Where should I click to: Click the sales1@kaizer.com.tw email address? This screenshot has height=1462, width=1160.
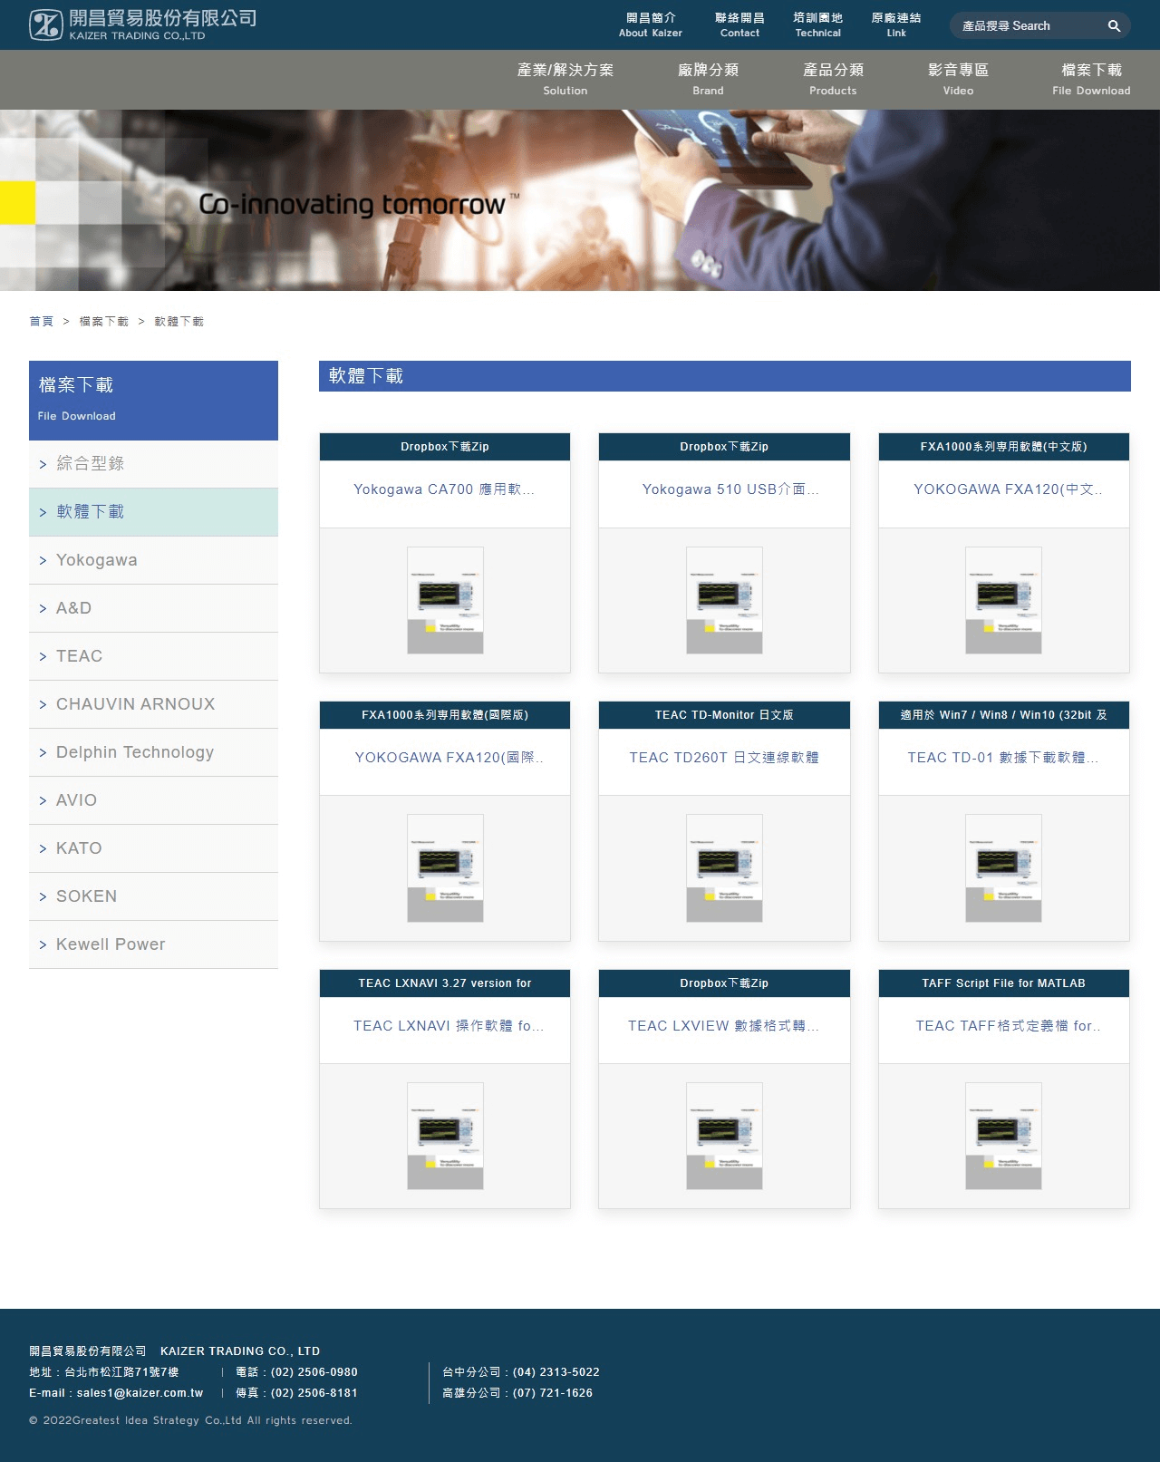point(140,1393)
